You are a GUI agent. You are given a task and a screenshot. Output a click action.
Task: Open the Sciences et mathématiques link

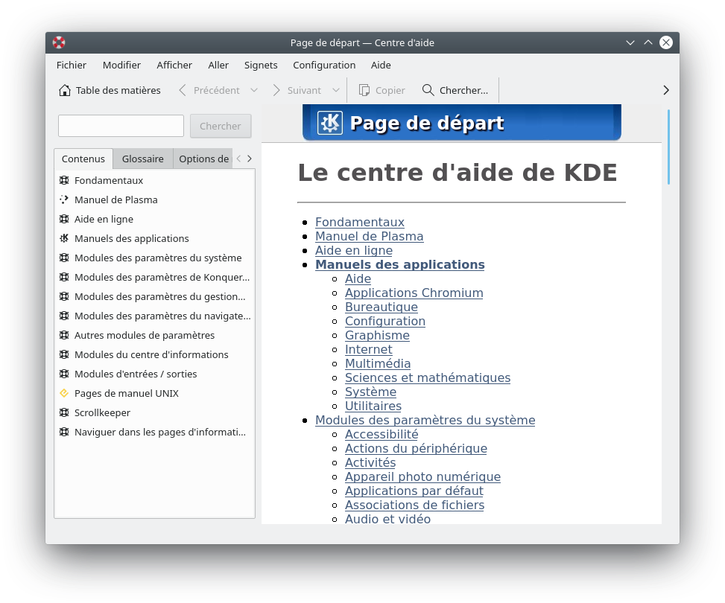427,377
